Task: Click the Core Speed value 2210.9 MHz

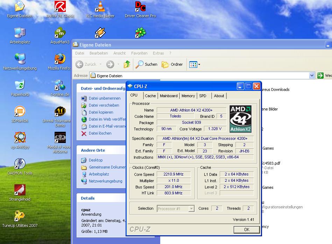Action: point(174,174)
